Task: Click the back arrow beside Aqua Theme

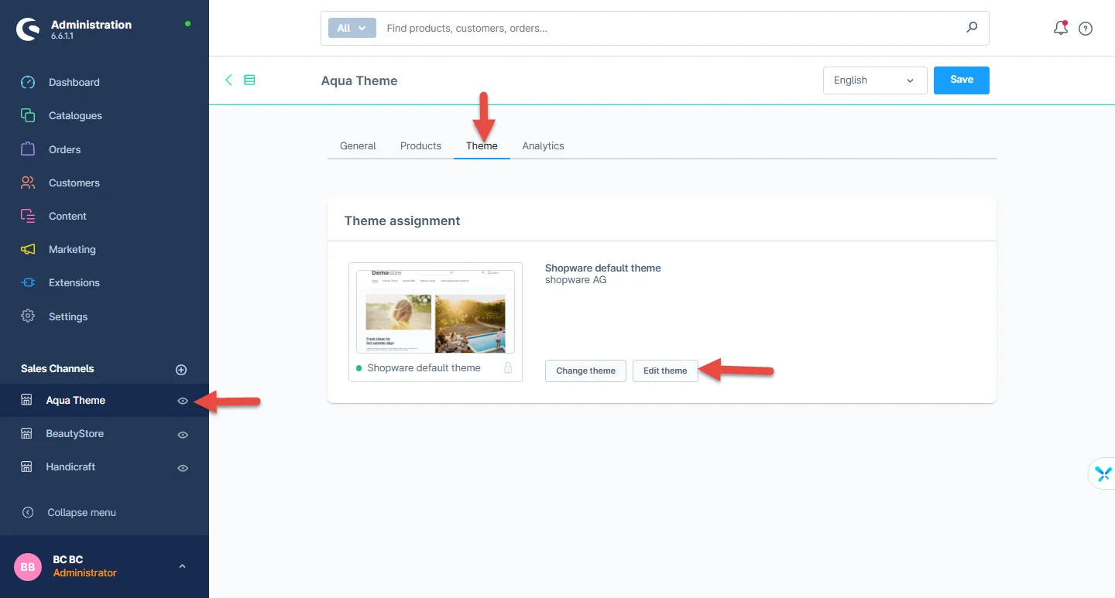Action: [228, 80]
